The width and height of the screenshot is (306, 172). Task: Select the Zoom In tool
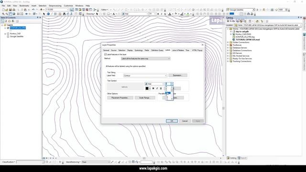3,14
